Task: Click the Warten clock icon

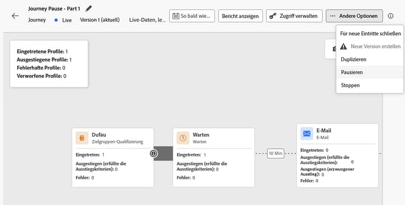Action: coord(183,138)
